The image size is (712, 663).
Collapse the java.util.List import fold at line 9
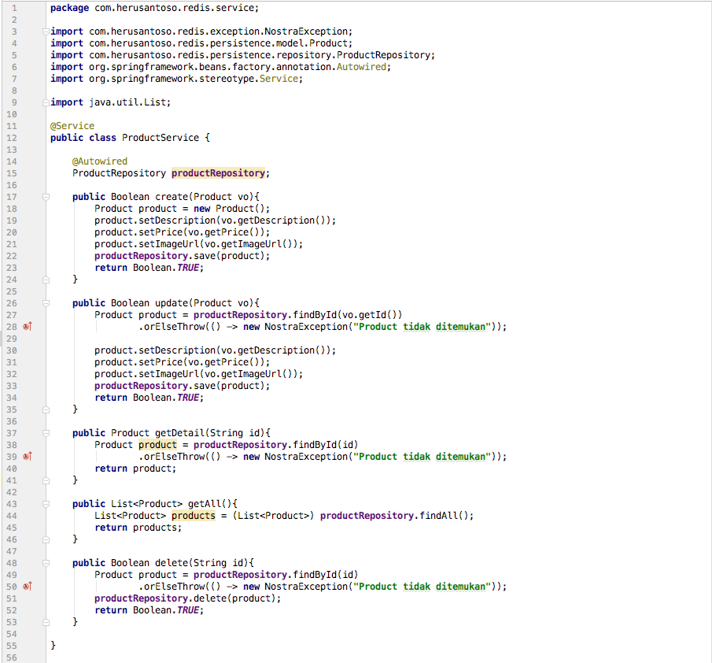click(x=46, y=102)
